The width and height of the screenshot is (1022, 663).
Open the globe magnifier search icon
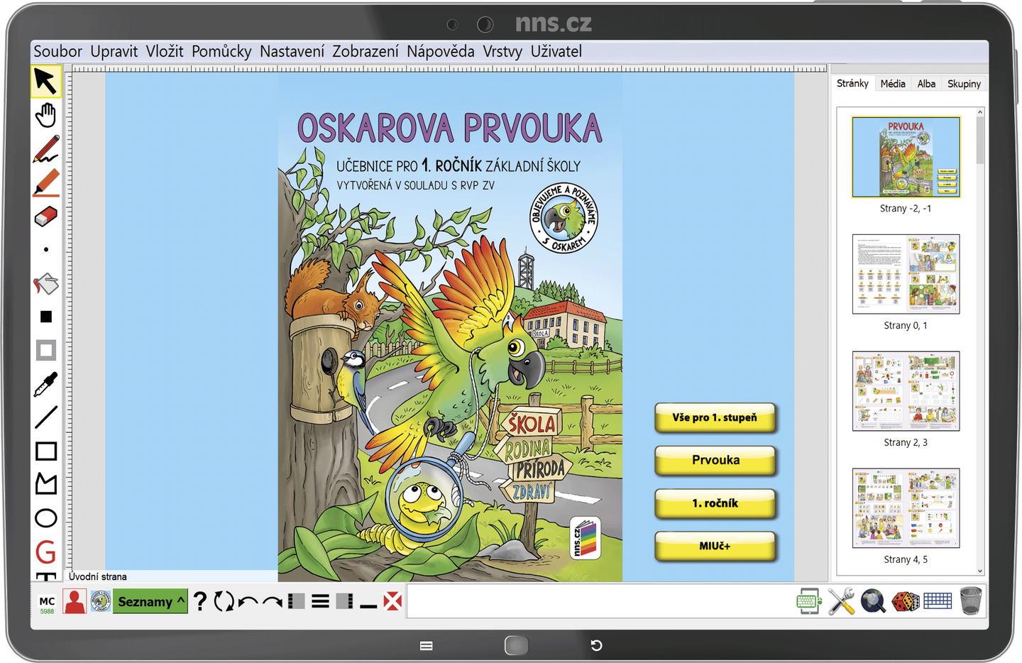(873, 601)
